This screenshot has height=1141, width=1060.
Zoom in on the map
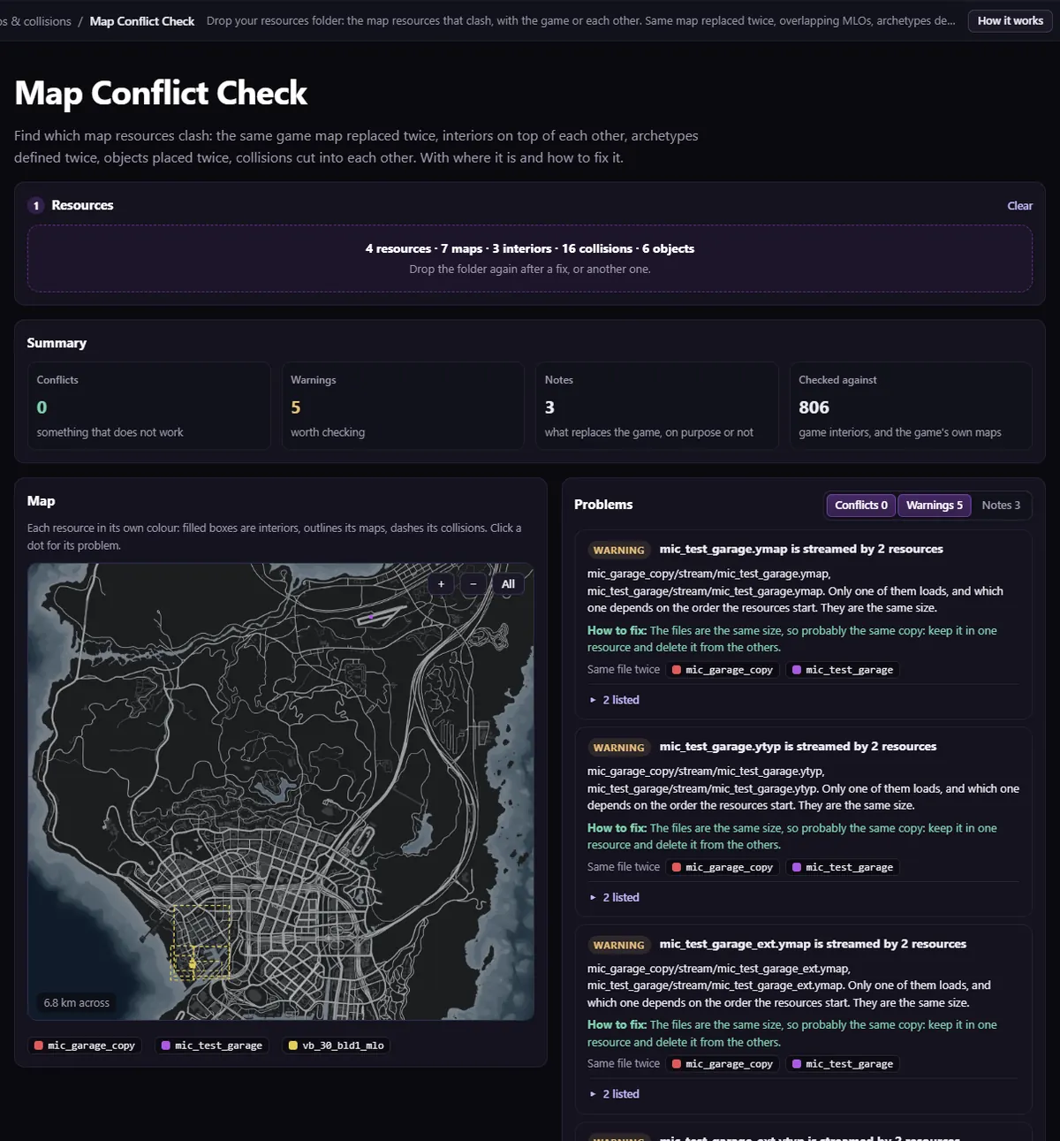pyautogui.click(x=441, y=584)
